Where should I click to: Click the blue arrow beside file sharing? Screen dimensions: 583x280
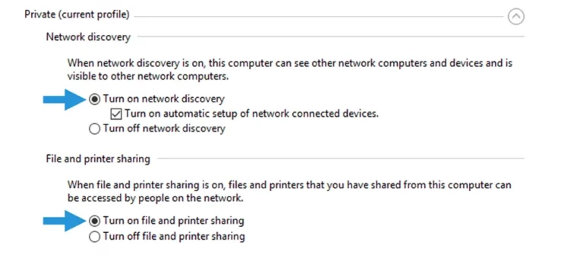[x=65, y=221]
